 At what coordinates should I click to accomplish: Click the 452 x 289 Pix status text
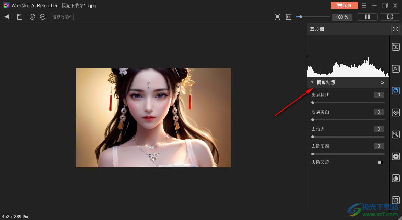tap(15, 217)
